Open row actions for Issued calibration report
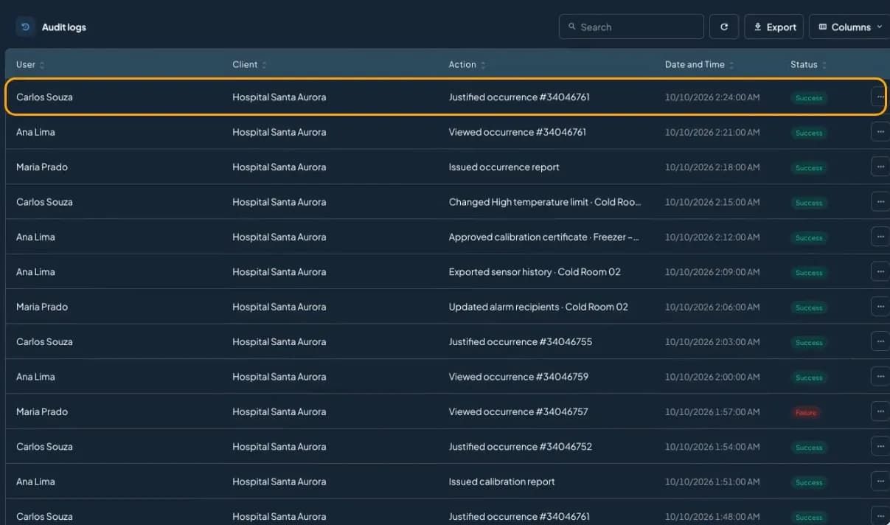 [x=880, y=481]
